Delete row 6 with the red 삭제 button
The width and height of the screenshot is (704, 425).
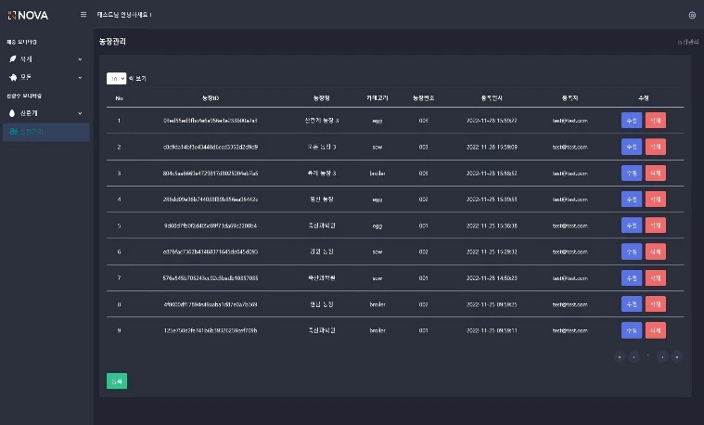pos(656,251)
